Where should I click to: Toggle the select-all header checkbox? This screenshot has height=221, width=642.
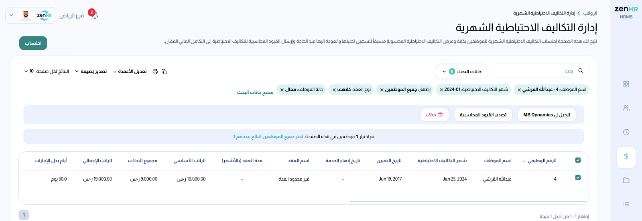tap(578, 160)
